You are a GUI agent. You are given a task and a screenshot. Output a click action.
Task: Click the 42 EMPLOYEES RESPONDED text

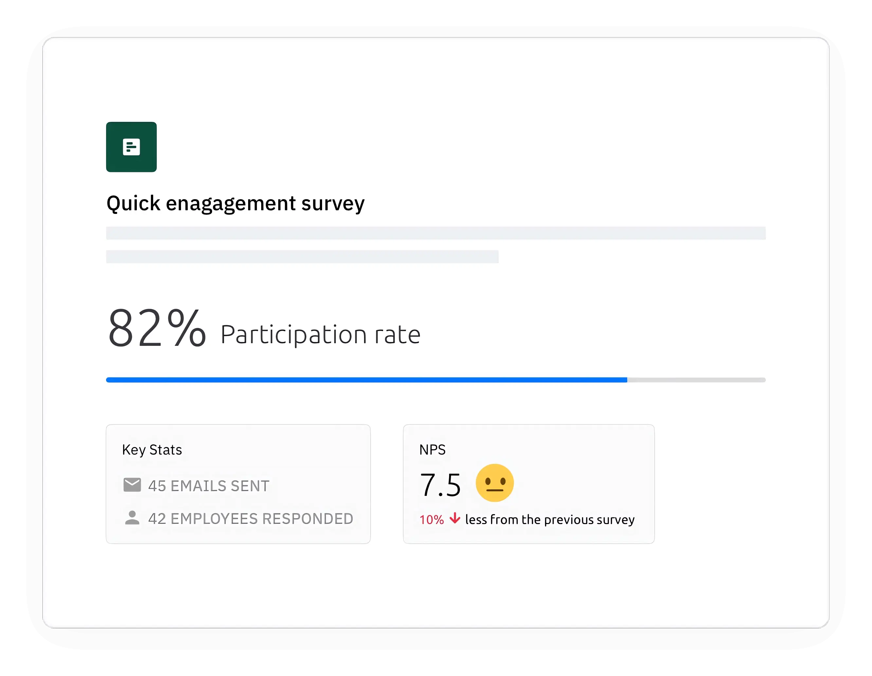click(x=250, y=518)
